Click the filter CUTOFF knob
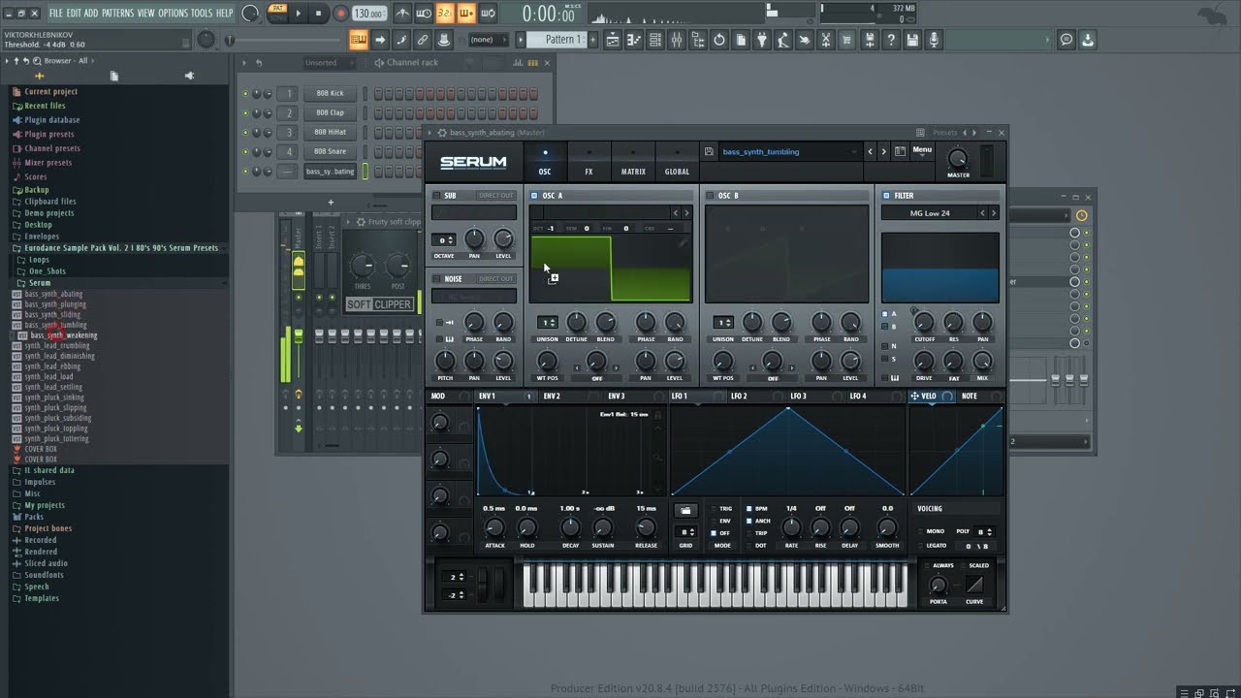This screenshot has height=698, width=1241. [x=924, y=322]
